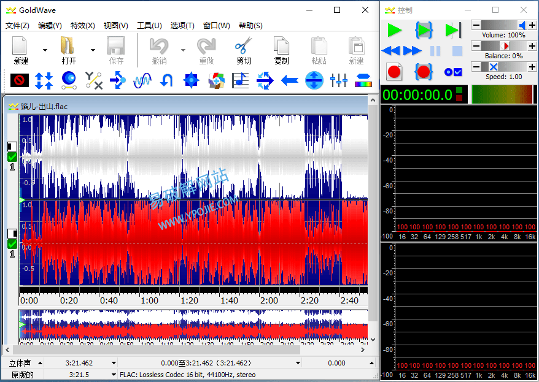Click the Reverse effect blue left-arrow icon

click(290, 80)
